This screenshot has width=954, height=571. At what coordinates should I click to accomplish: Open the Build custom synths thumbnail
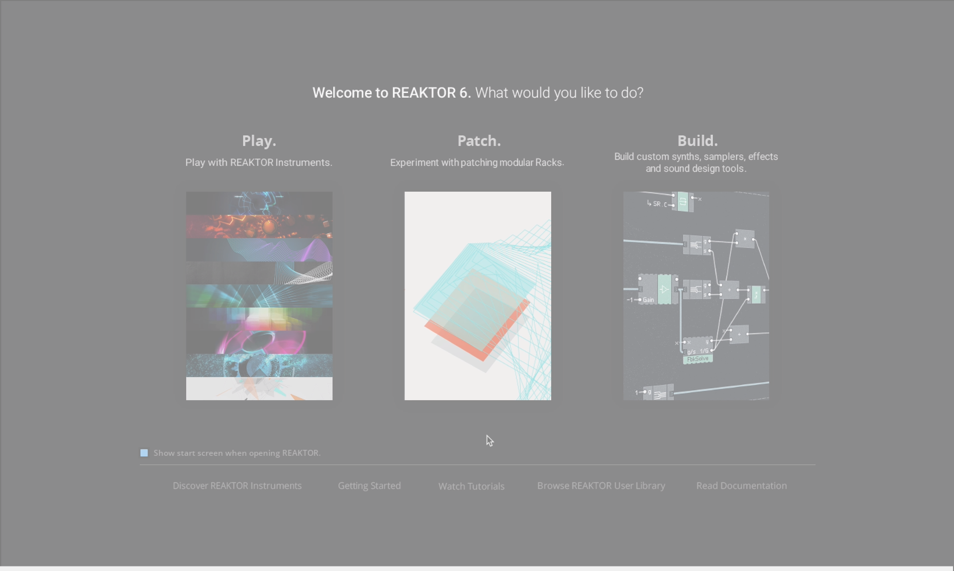pyautogui.click(x=696, y=296)
